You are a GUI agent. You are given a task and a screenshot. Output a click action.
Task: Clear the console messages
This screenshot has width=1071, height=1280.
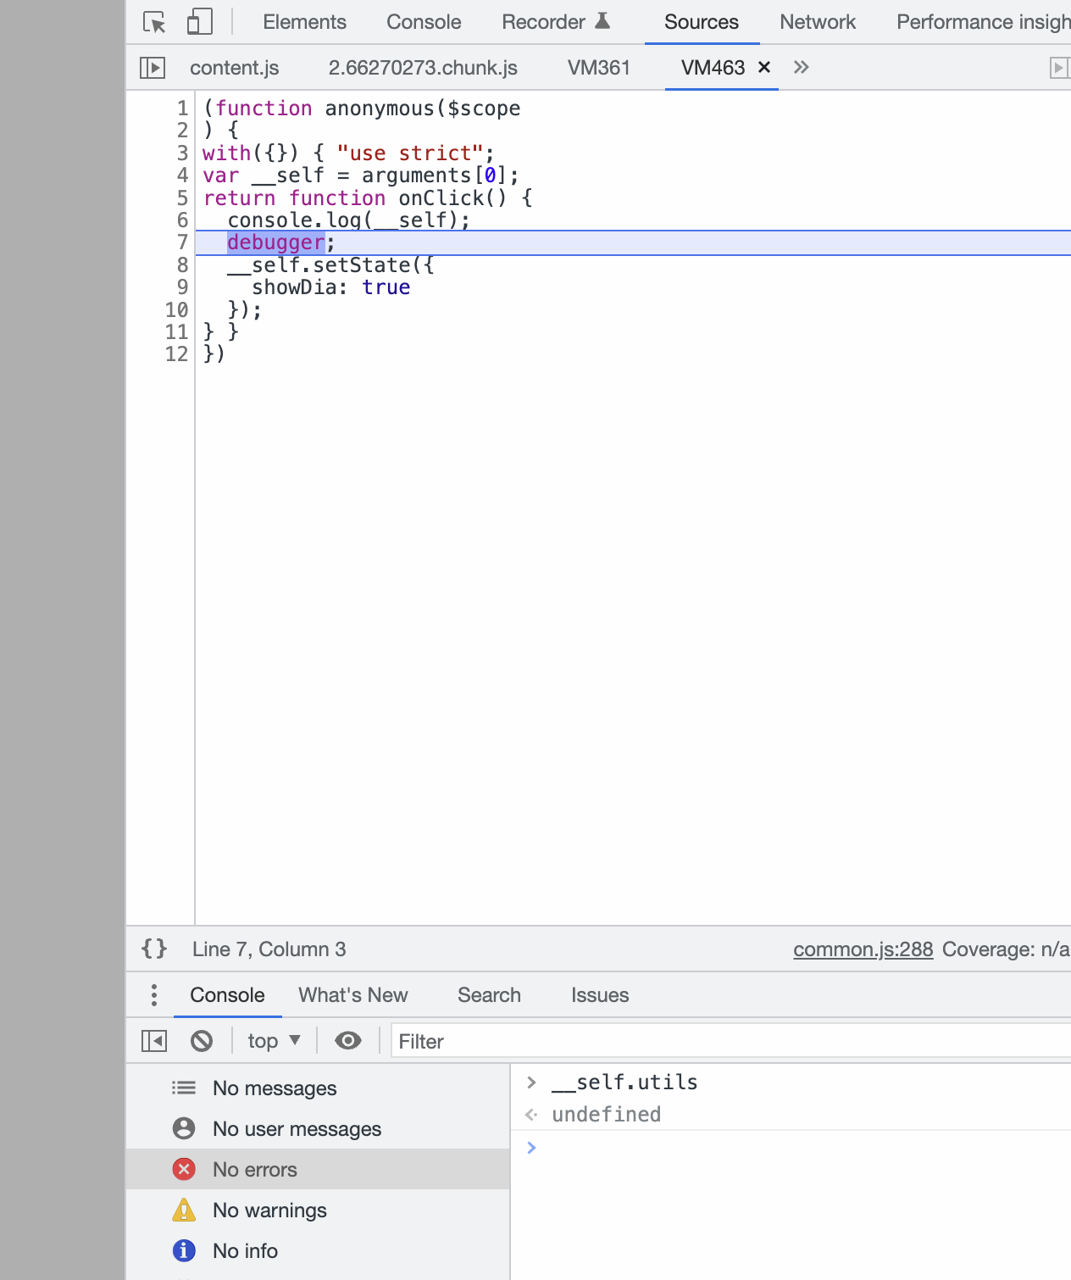(x=202, y=1041)
